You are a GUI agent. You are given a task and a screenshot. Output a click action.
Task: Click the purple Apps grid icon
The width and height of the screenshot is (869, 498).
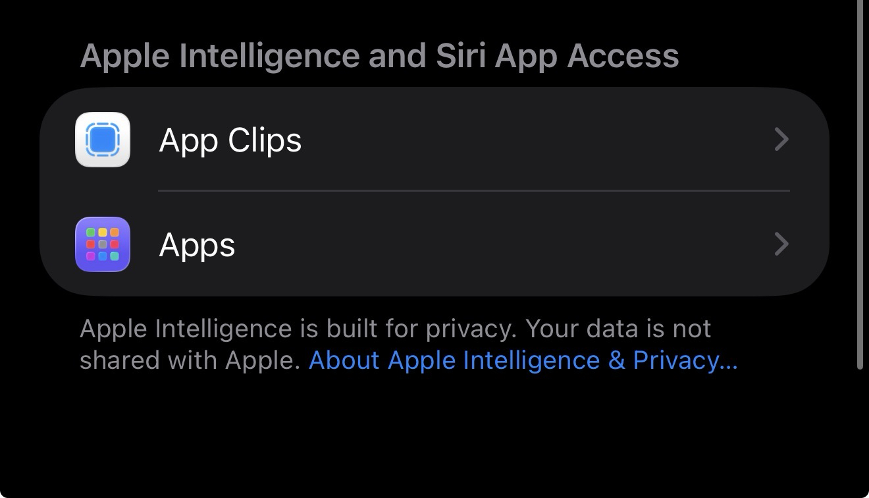point(103,244)
